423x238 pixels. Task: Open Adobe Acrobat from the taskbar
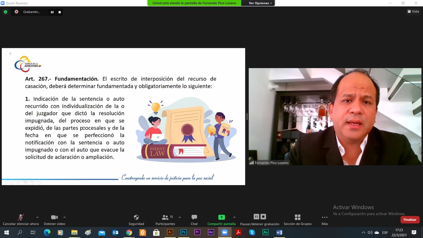click(238, 232)
